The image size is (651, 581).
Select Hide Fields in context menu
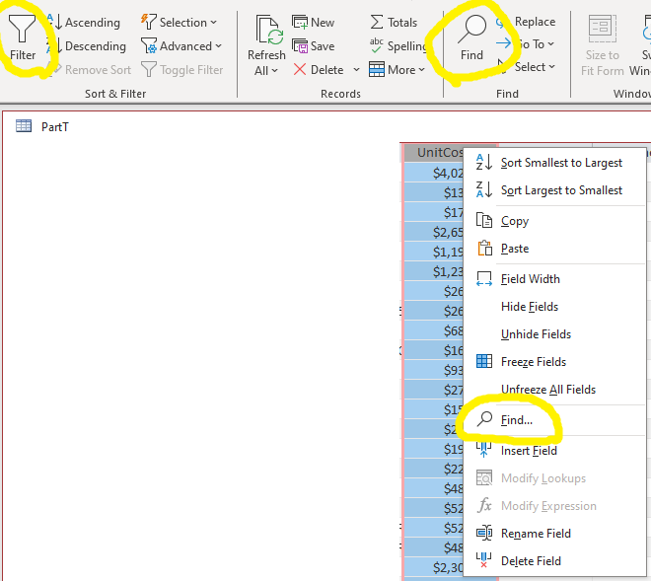[x=529, y=307]
